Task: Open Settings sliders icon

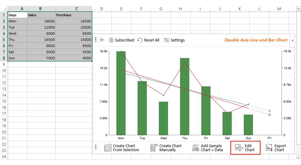Action: pos(166,40)
